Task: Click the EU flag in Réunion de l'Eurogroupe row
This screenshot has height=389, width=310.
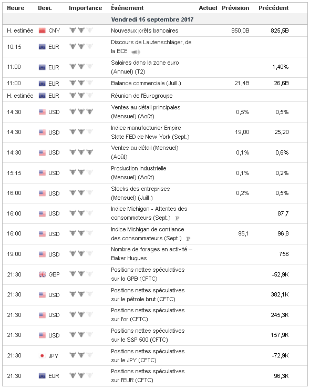Action: (x=42, y=96)
